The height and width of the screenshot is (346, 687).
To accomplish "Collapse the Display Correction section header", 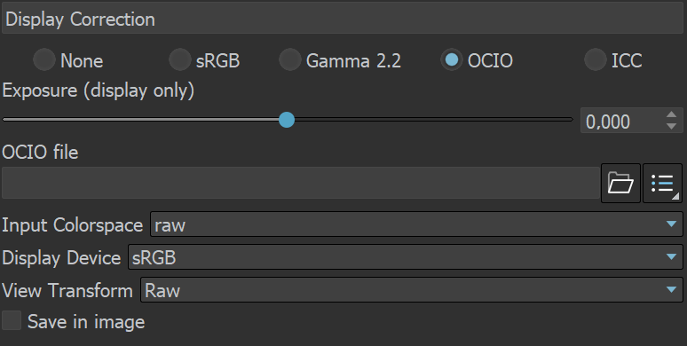I will tap(343, 19).
